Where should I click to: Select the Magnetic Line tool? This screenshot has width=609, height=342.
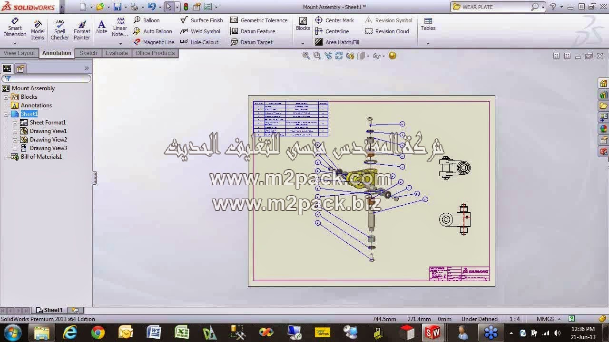coord(154,42)
